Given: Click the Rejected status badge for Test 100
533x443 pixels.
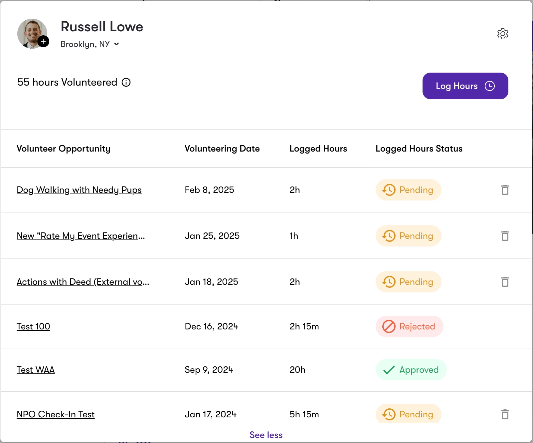Looking at the screenshot, I should [x=409, y=326].
